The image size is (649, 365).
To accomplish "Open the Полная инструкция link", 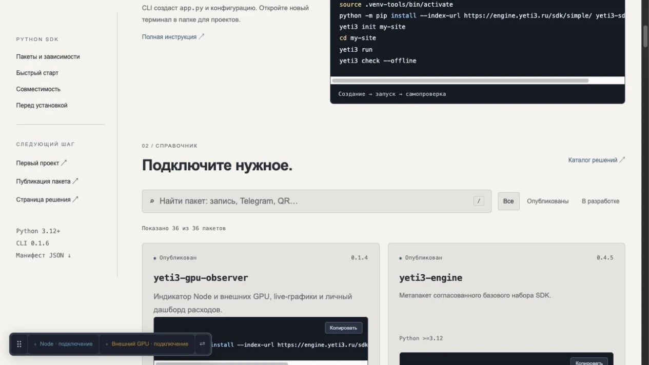I will coord(173,37).
